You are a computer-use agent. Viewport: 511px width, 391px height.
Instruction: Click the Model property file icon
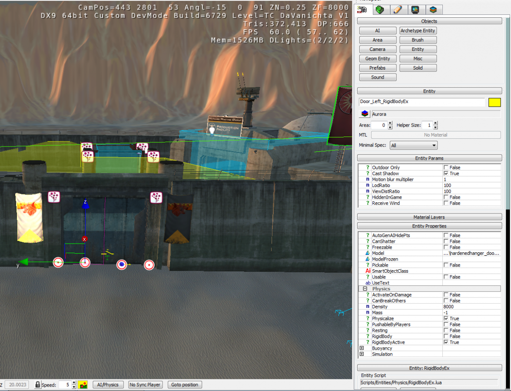(368, 253)
